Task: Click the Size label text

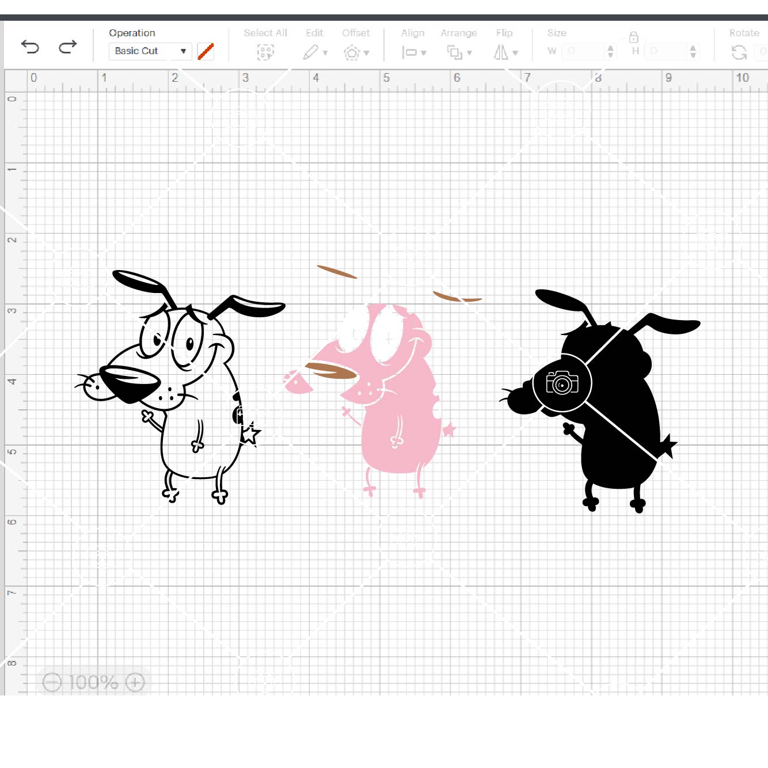Action: point(557,33)
